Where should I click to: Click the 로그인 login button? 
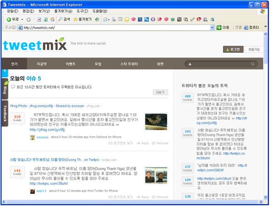pos(233,49)
